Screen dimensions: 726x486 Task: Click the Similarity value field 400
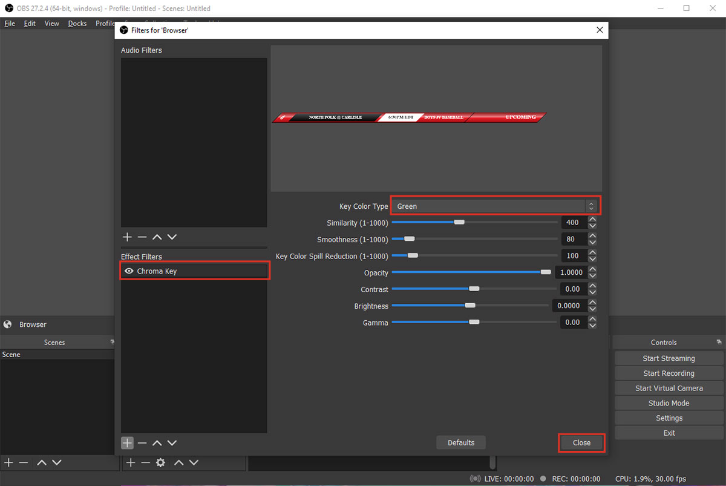coord(575,223)
